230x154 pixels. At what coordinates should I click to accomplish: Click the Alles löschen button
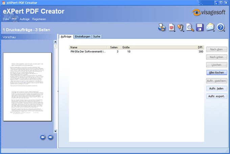tap(216, 73)
